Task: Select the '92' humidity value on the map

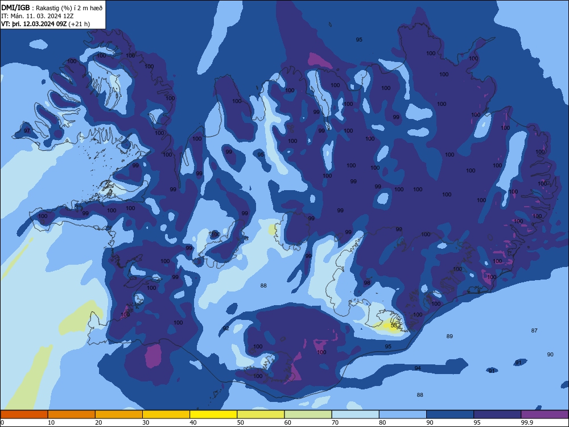Action: [x=226, y=329]
